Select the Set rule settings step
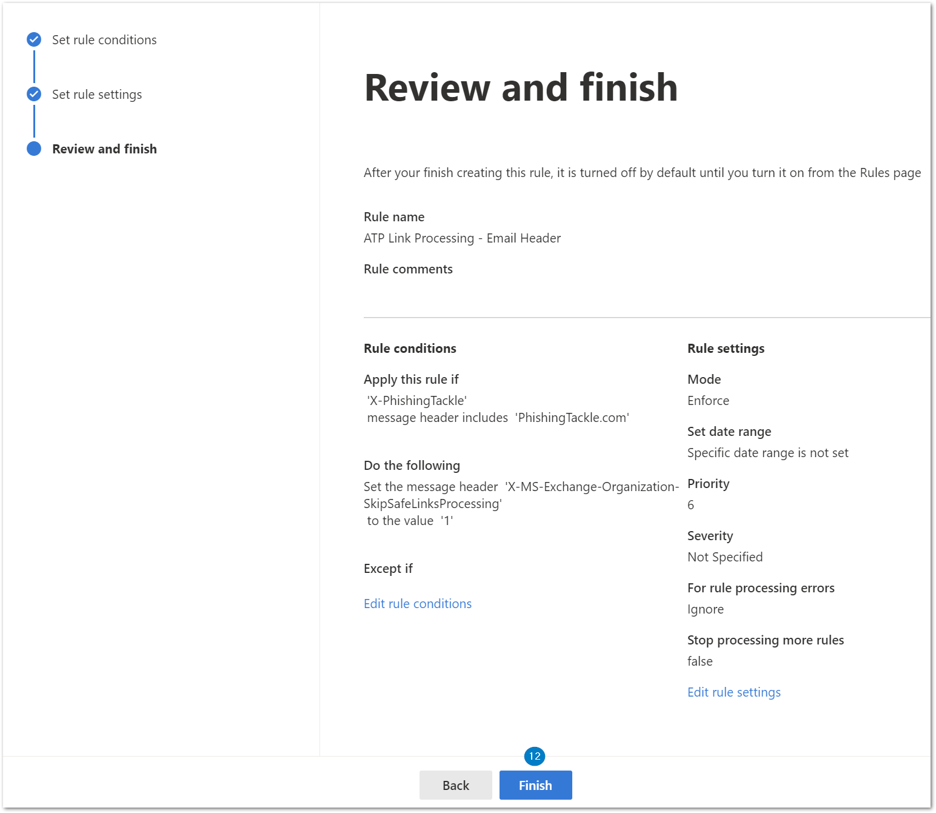 pos(97,95)
